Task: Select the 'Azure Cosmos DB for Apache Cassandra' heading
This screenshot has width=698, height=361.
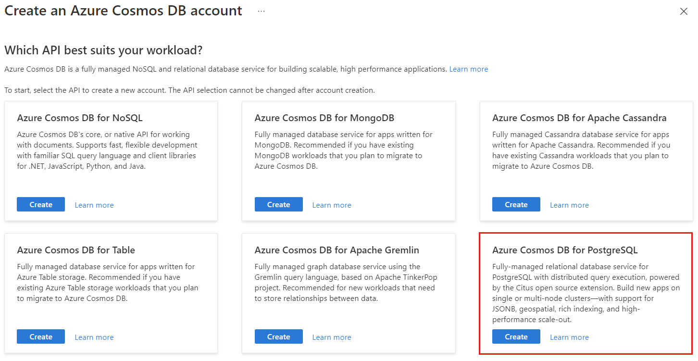Action: [579, 118]
